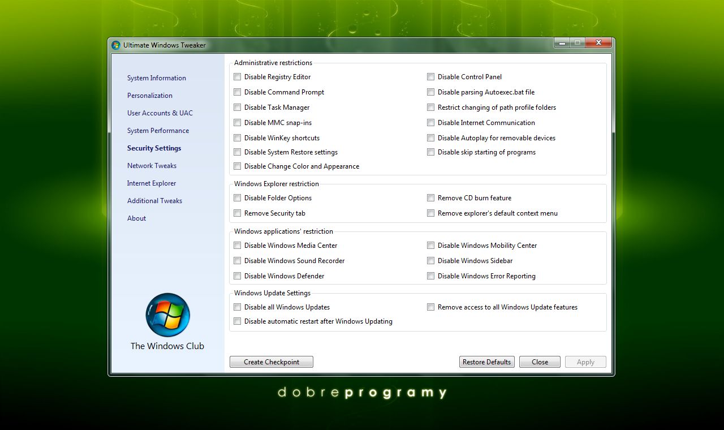Check Disable Internet Communication
Image resolution: width=724 pixels, height=430 pixels.
point(431,123)
